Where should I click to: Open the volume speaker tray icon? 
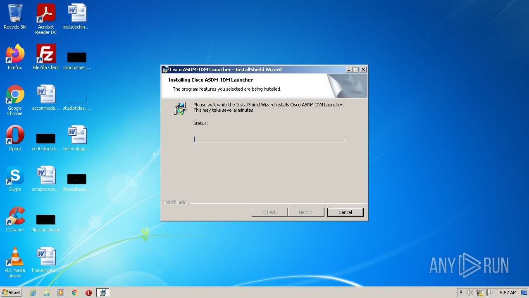(x=470, y=293)
